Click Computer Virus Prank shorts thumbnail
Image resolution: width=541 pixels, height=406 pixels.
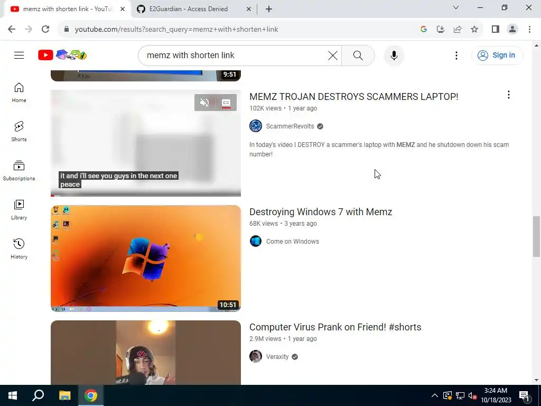(x=146, y=353)
